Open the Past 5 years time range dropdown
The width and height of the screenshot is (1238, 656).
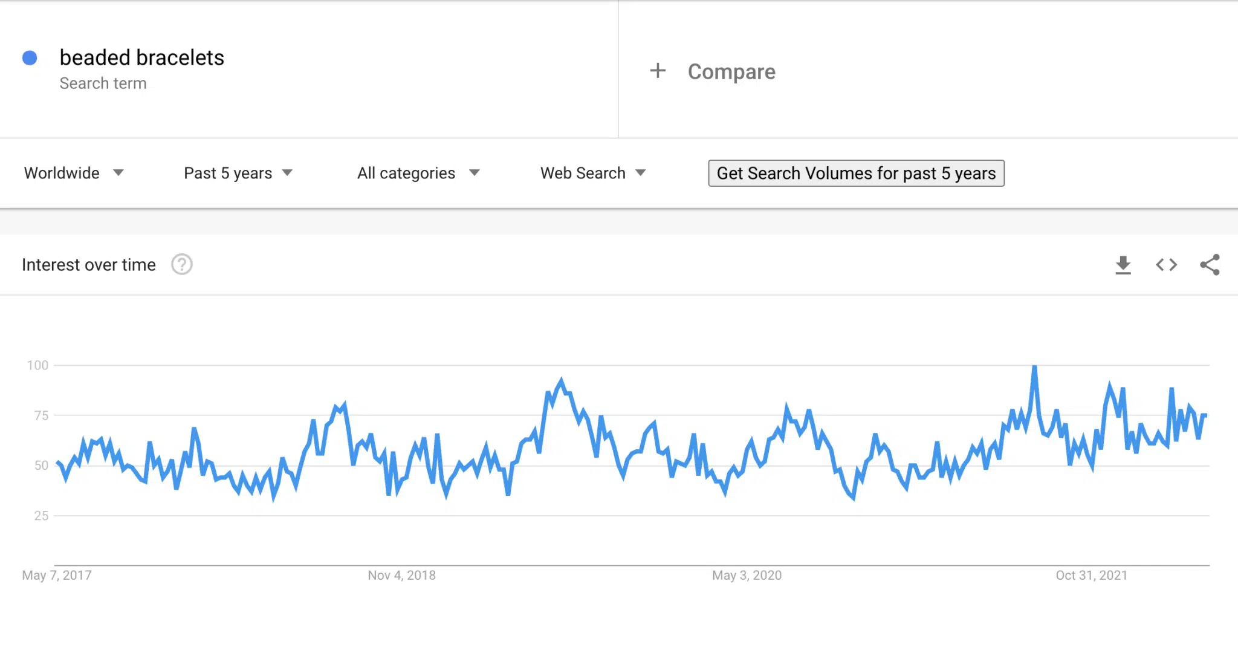[238, 174]
